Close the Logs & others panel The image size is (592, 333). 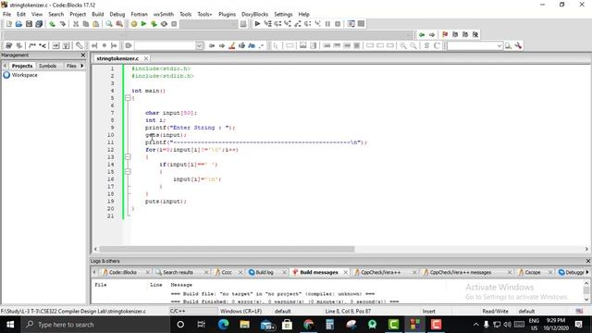pyautogui.click(x=588, y=261)
